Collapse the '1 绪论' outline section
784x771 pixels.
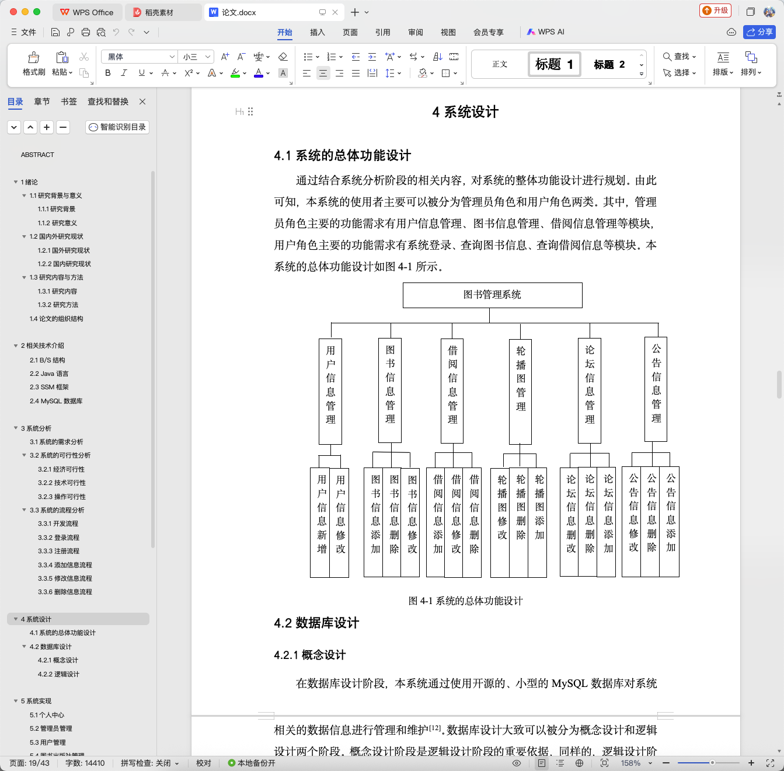point(16,182)
